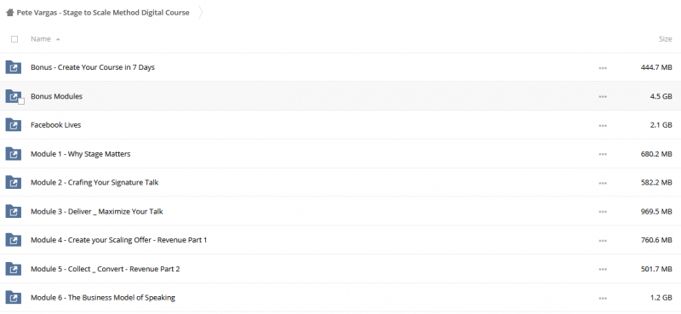Click the breadcrumb chevron after course title

tap(200, 13)
